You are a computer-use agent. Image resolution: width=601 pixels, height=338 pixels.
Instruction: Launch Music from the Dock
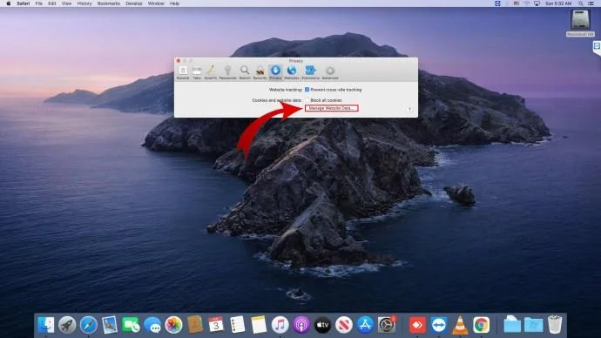[280, 325]
